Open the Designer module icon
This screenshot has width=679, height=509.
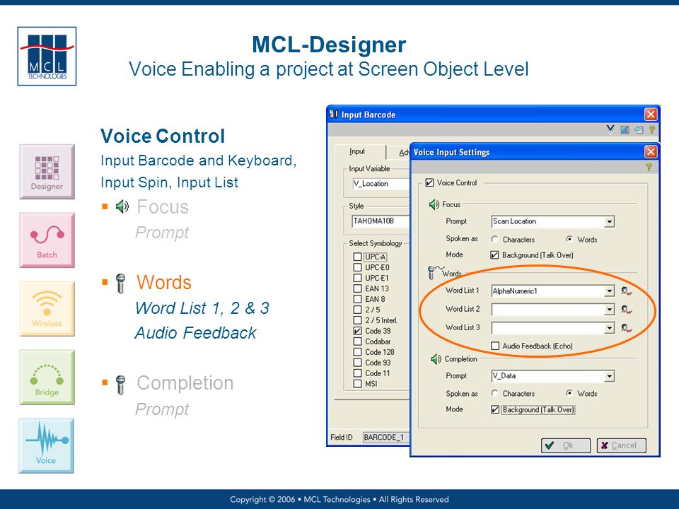(x=47, y=172)
